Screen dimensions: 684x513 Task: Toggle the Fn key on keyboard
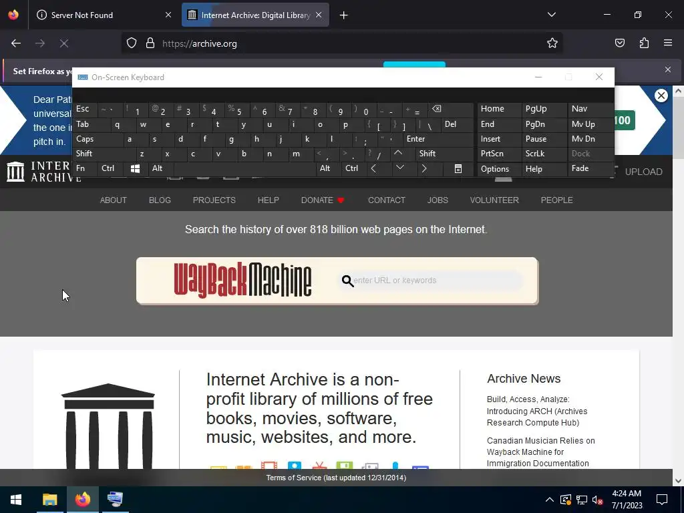point(85,168)
